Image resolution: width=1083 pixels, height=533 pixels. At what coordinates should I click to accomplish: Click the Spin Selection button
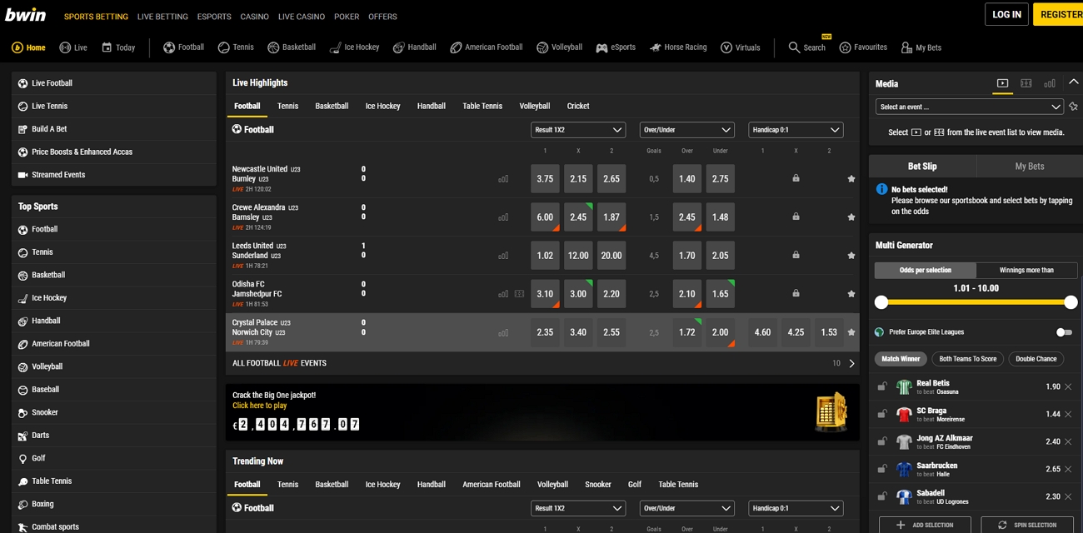(x=1027, y=525)
